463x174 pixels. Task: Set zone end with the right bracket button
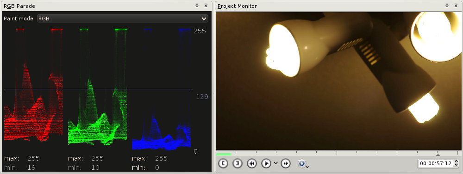click(238, 163)
